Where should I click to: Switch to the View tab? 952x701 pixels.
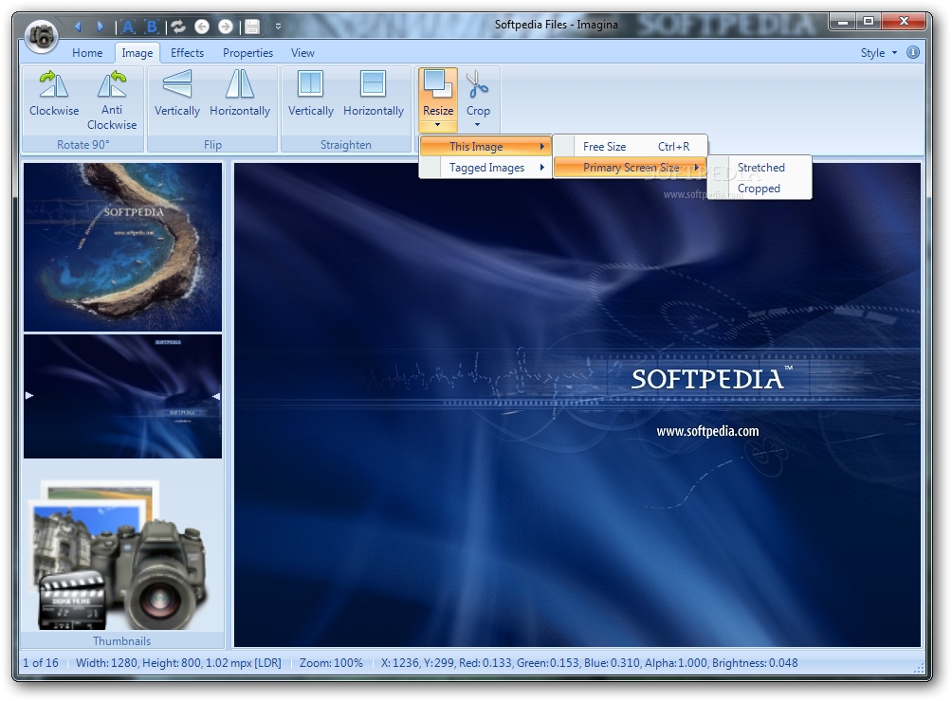click(302, 53)
